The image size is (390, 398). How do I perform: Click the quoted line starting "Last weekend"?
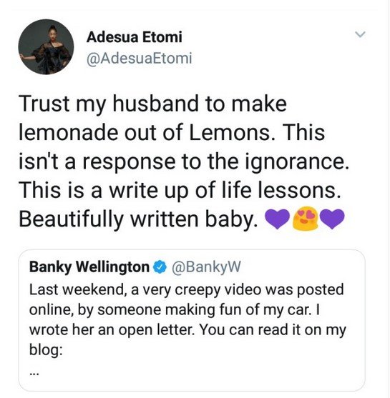click(186, 289)
